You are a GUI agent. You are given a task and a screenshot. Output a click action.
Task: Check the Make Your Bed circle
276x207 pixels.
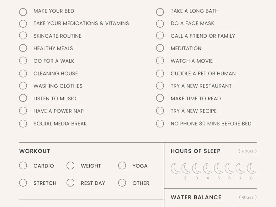pos(23,12)
